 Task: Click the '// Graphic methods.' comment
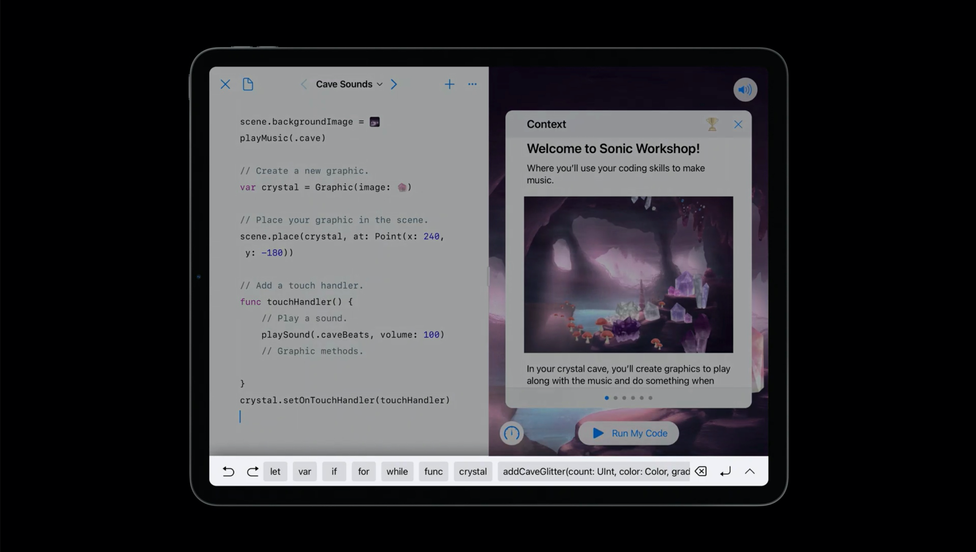coord(312,351)
